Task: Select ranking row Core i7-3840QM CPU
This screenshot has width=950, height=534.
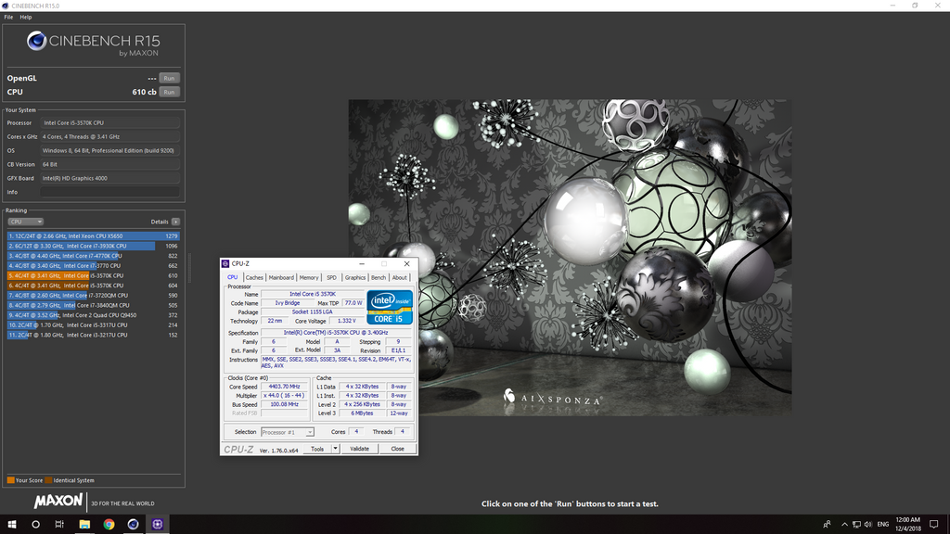Action: (x=94, y=305)
